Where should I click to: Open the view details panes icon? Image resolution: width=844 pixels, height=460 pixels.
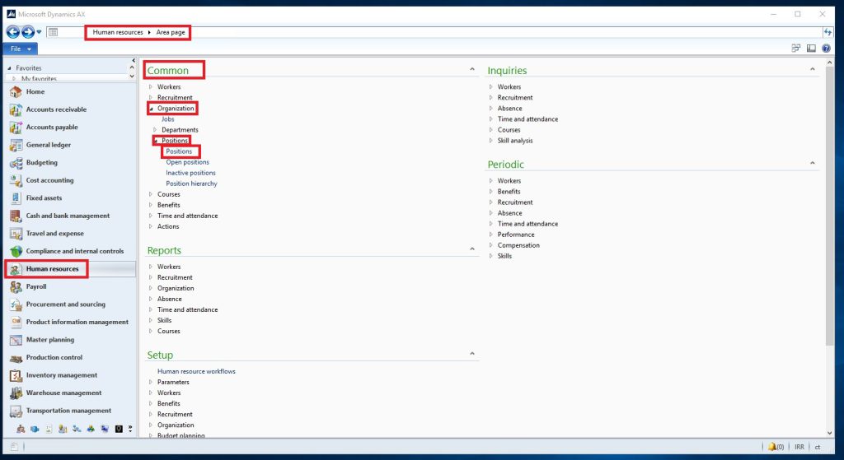795,49
